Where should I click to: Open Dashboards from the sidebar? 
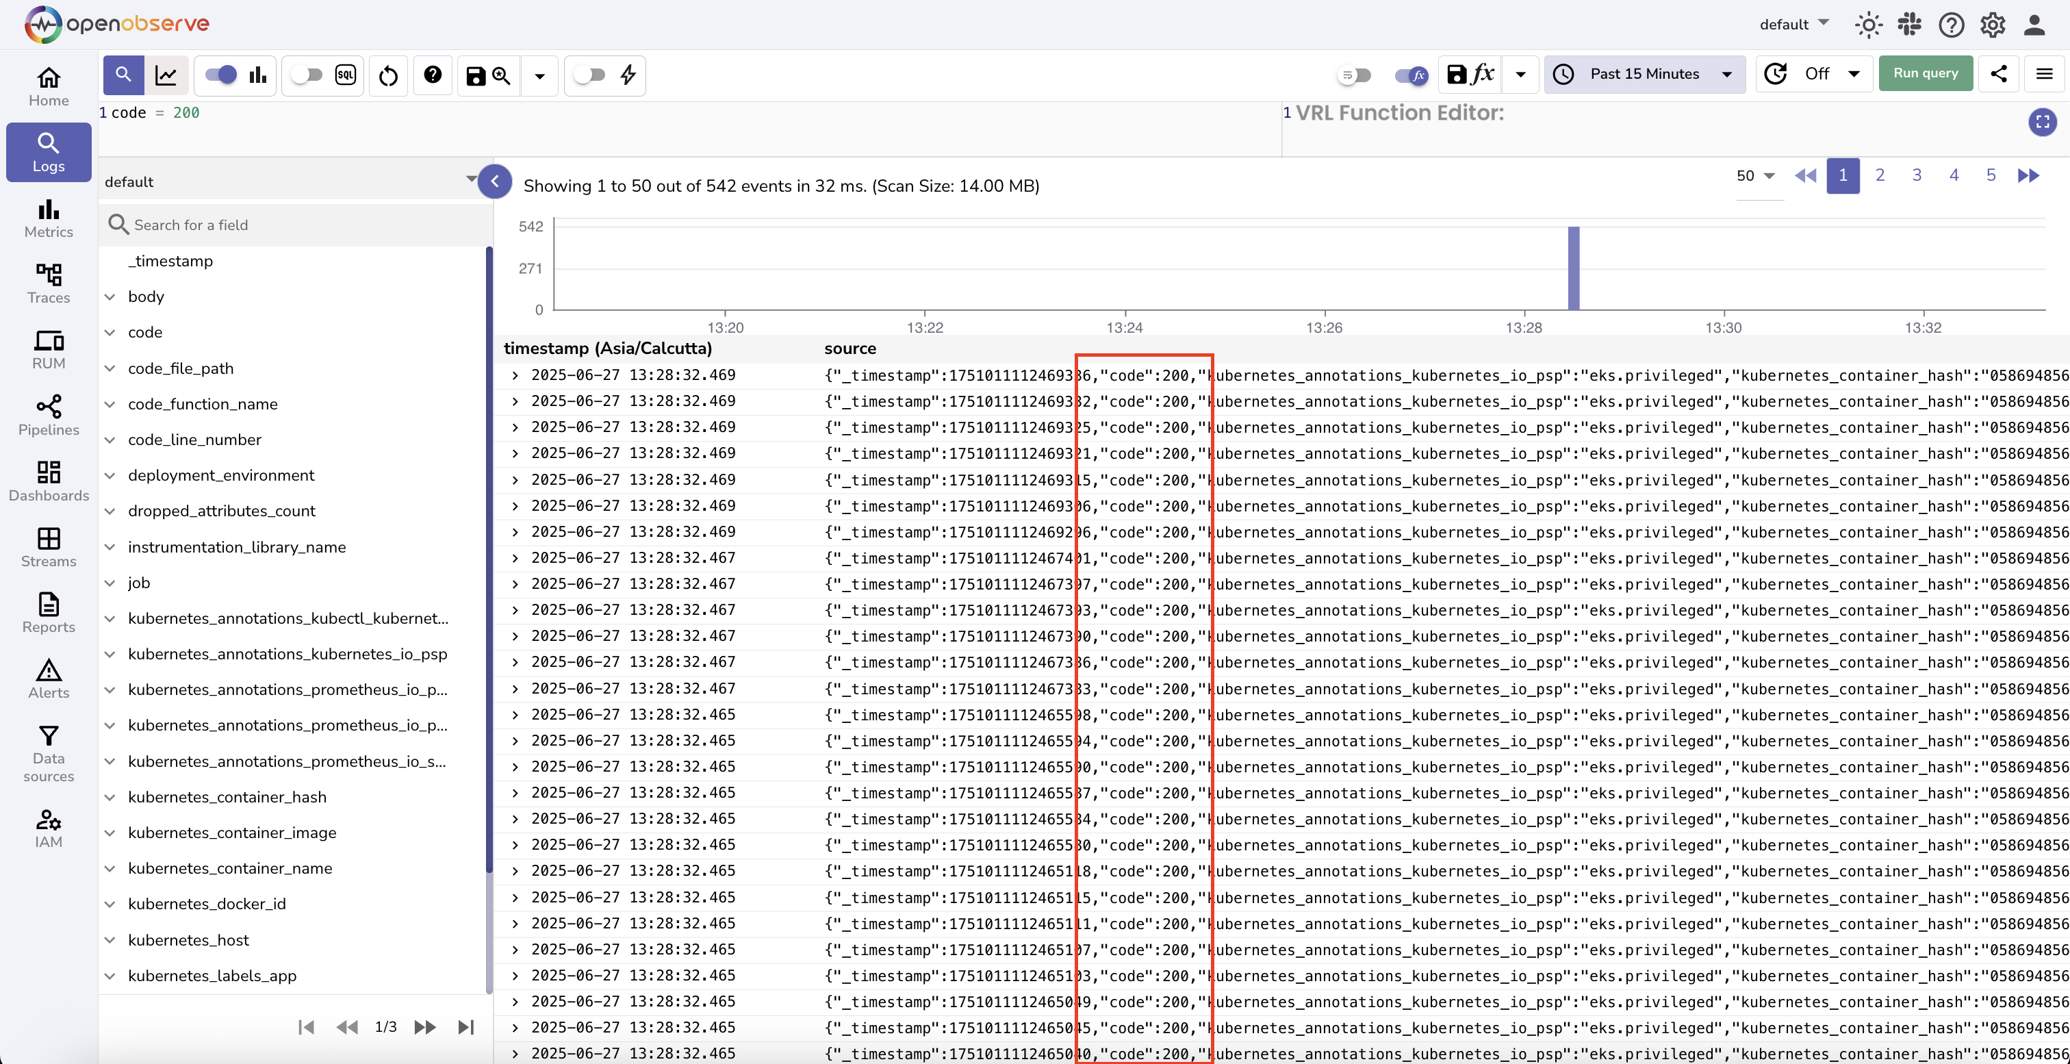click(x=48, y=481)
